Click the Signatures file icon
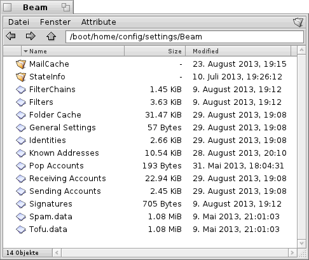This screenshot has height=260, width=309. pos(21,204)
